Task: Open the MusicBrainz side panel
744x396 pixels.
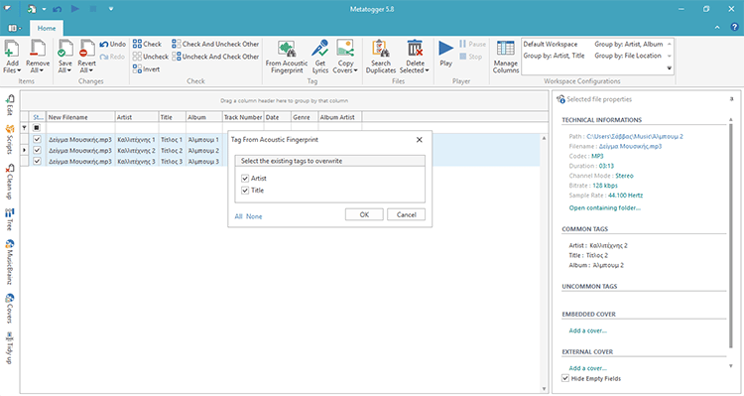Action: [x=9, y=262]
